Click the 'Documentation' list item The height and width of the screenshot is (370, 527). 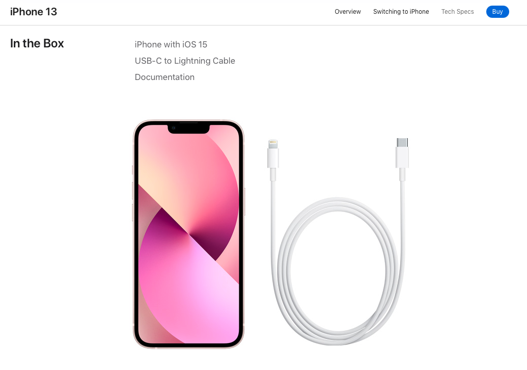[164, 77]
